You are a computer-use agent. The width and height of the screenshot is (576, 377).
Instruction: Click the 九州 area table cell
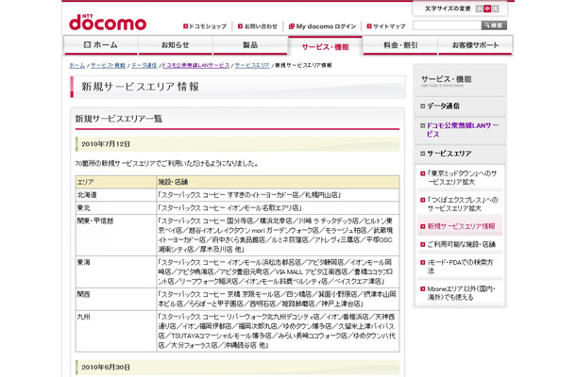pyautogui.click(x=116, y=331)
